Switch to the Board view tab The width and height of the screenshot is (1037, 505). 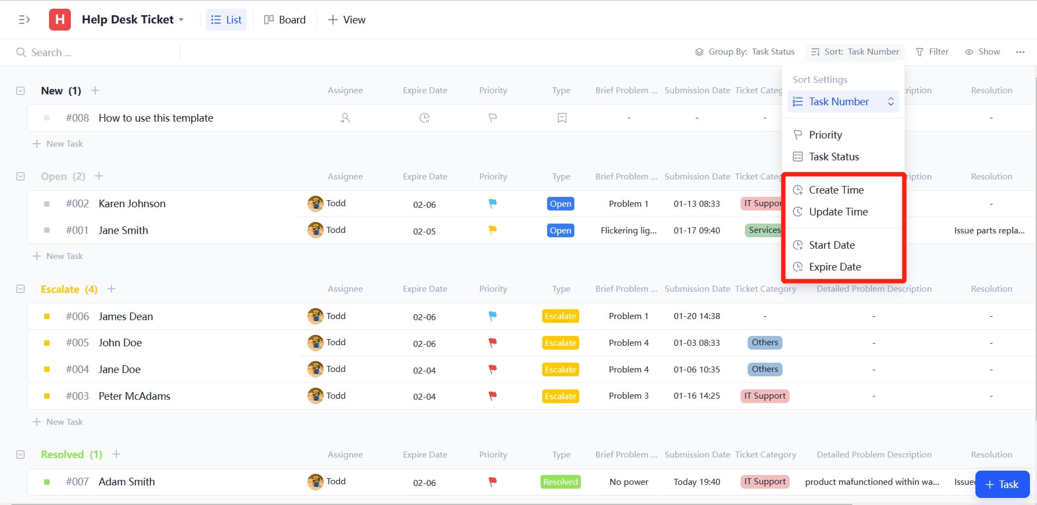tap(285, 20)
